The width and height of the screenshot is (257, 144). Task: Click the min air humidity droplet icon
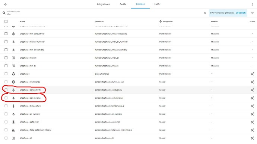coord(13,50)
